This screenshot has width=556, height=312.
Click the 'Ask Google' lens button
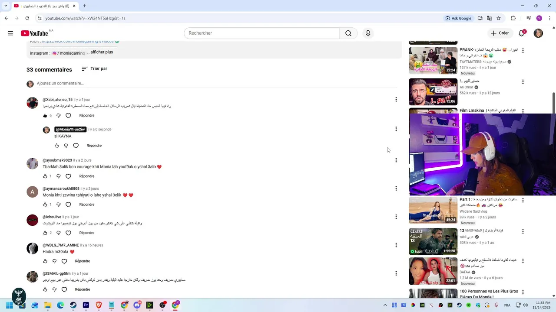(458, 18)
